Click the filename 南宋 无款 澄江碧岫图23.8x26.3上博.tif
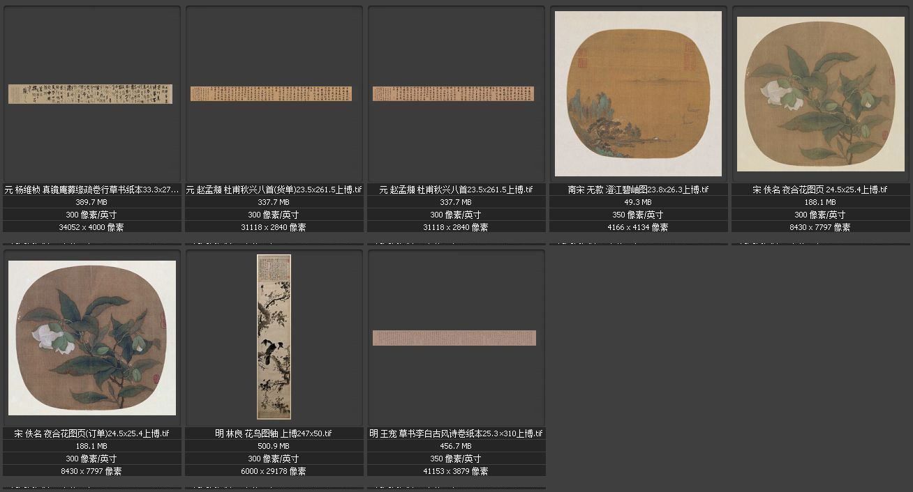 click(x=638, y=190)
